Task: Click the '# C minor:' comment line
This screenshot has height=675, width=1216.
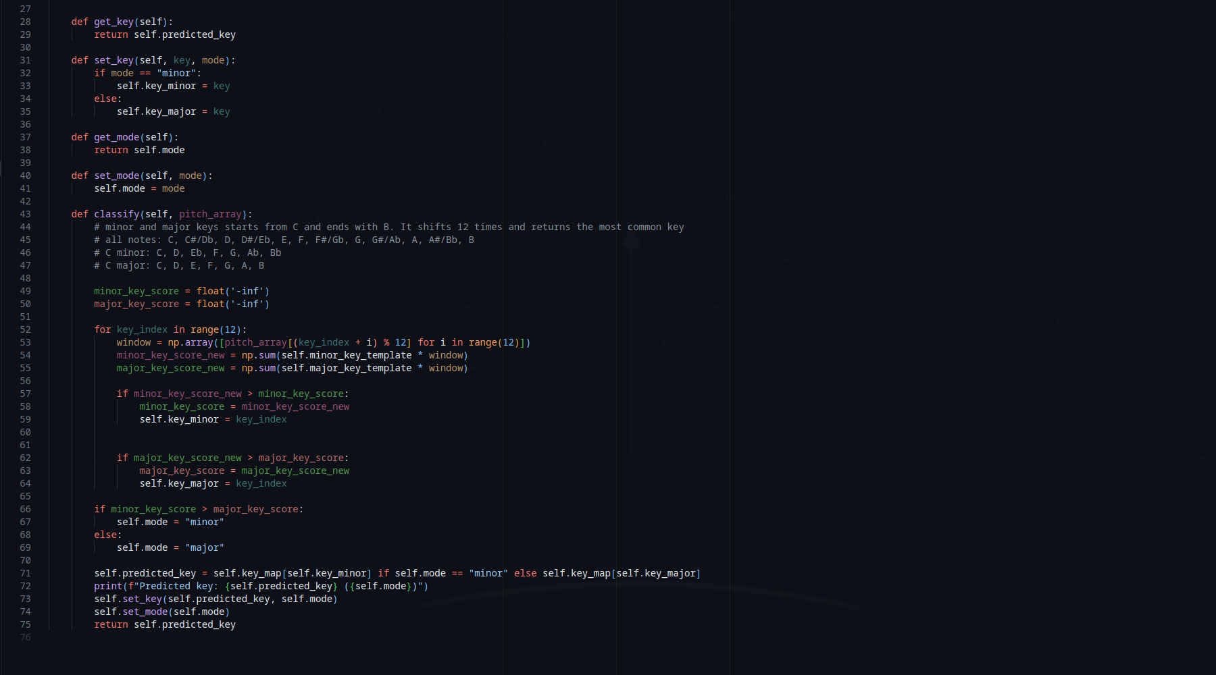Action: [x=188, y=252]
